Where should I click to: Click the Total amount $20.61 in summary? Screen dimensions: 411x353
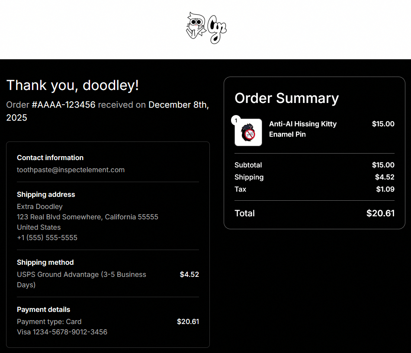tap(380, 213)
